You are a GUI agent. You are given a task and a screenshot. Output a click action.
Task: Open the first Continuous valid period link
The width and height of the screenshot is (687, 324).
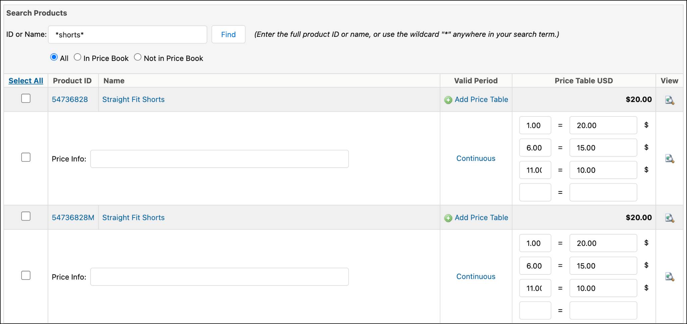point(476,158)
